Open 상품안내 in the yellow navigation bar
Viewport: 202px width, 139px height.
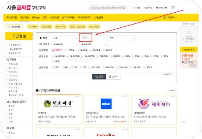coord(99,17)
